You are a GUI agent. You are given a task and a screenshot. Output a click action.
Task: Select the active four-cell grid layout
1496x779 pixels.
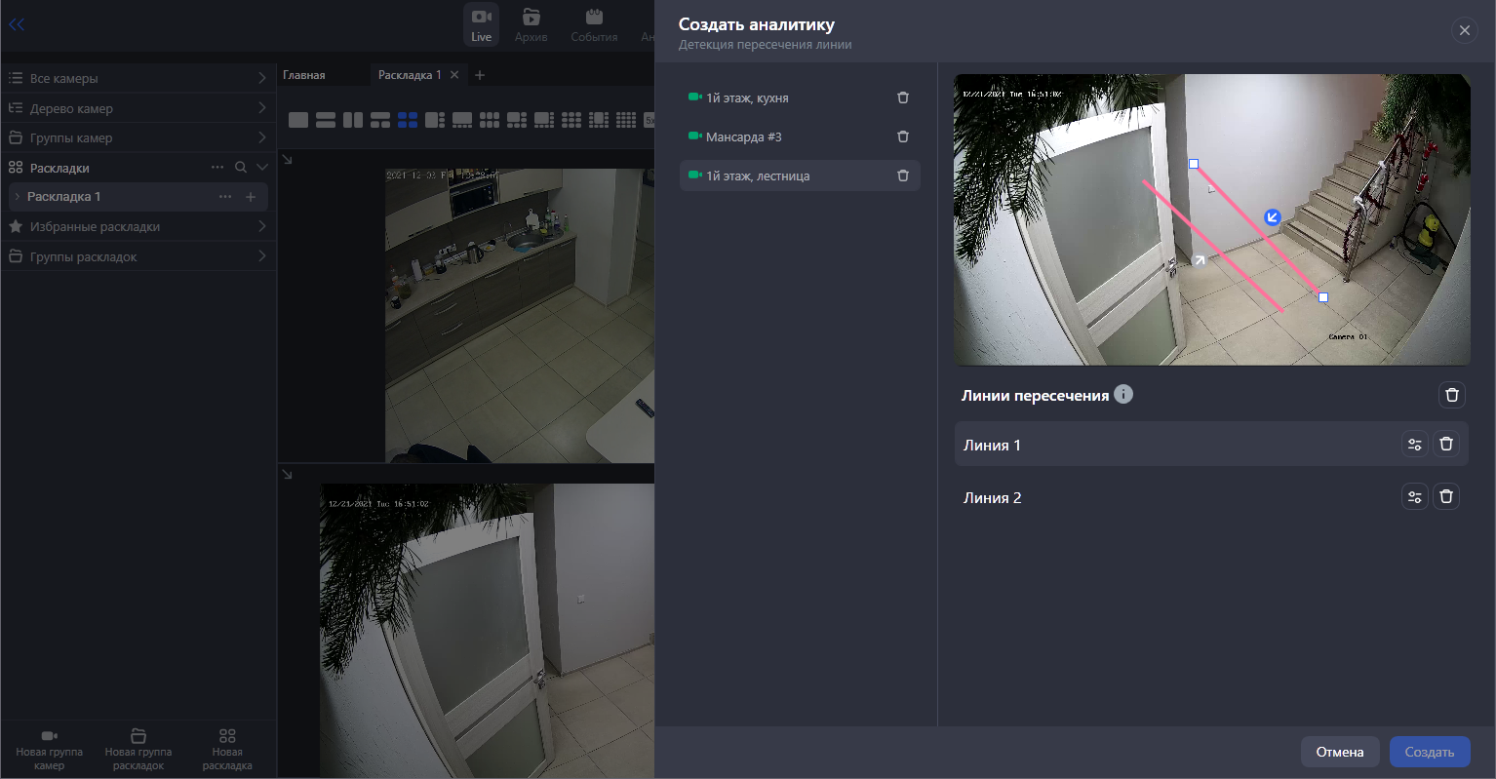tap(408, 120)
